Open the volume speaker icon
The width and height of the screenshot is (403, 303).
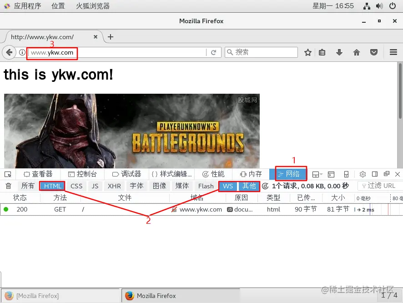pyautogui.click(x=379, y=6)
